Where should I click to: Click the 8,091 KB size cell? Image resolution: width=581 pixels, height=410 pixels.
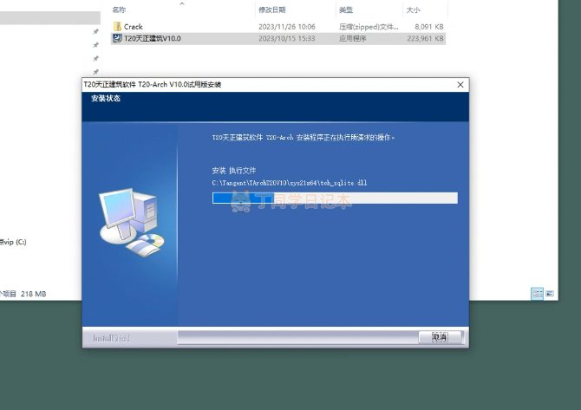[429, 27]
